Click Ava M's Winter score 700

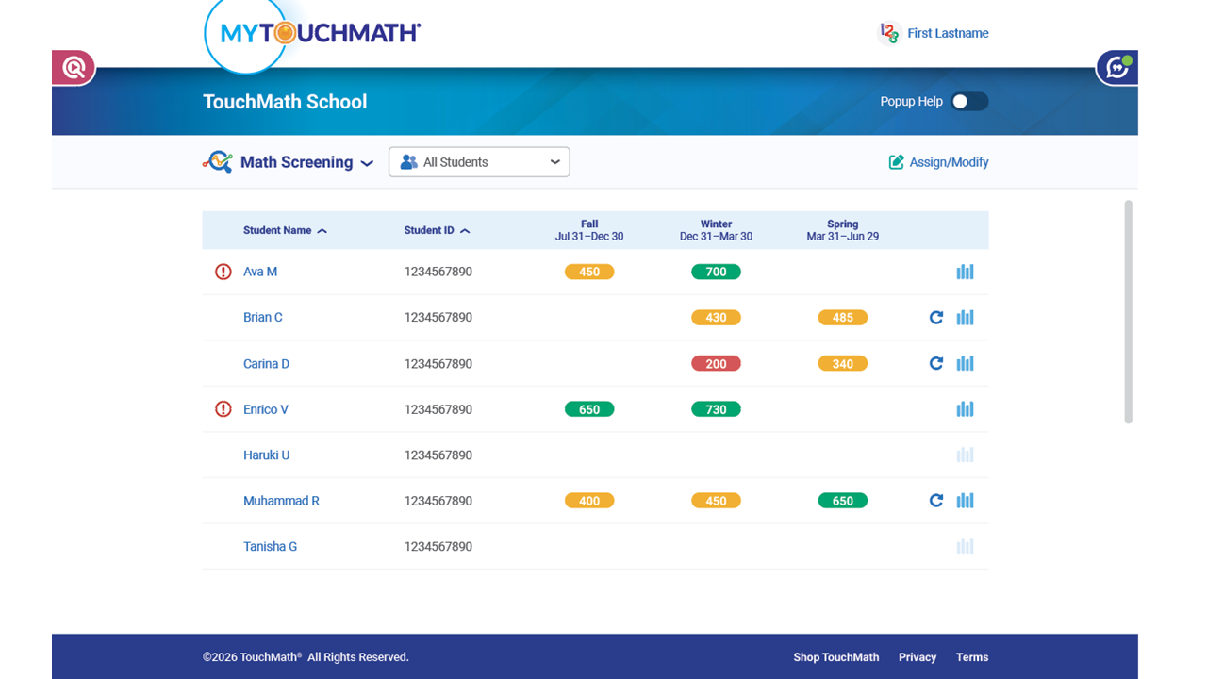click(717, 272)
